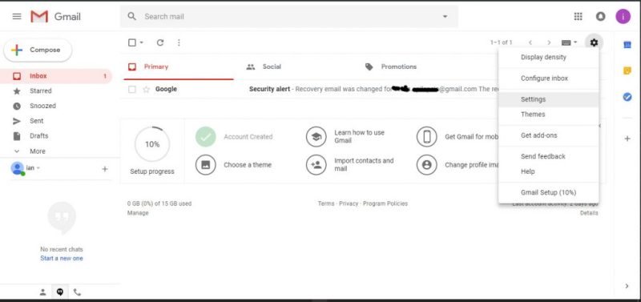Go to newer messages arrow

(x=530, y=42)
